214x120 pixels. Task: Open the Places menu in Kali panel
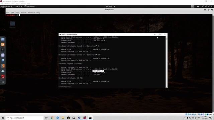19,6
